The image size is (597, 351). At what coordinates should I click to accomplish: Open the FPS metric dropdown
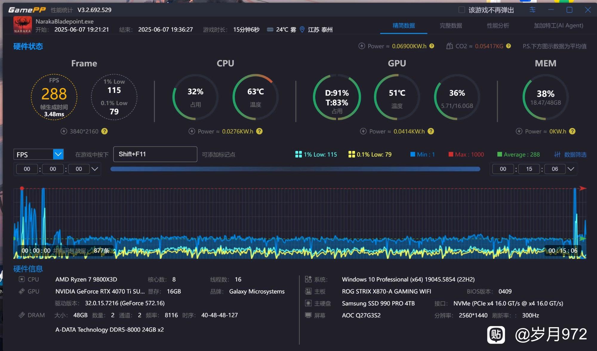(39, 154)
